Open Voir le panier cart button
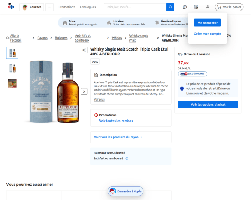Image resolution: width=251 pixels, height=200 pixels. [229, 7]
